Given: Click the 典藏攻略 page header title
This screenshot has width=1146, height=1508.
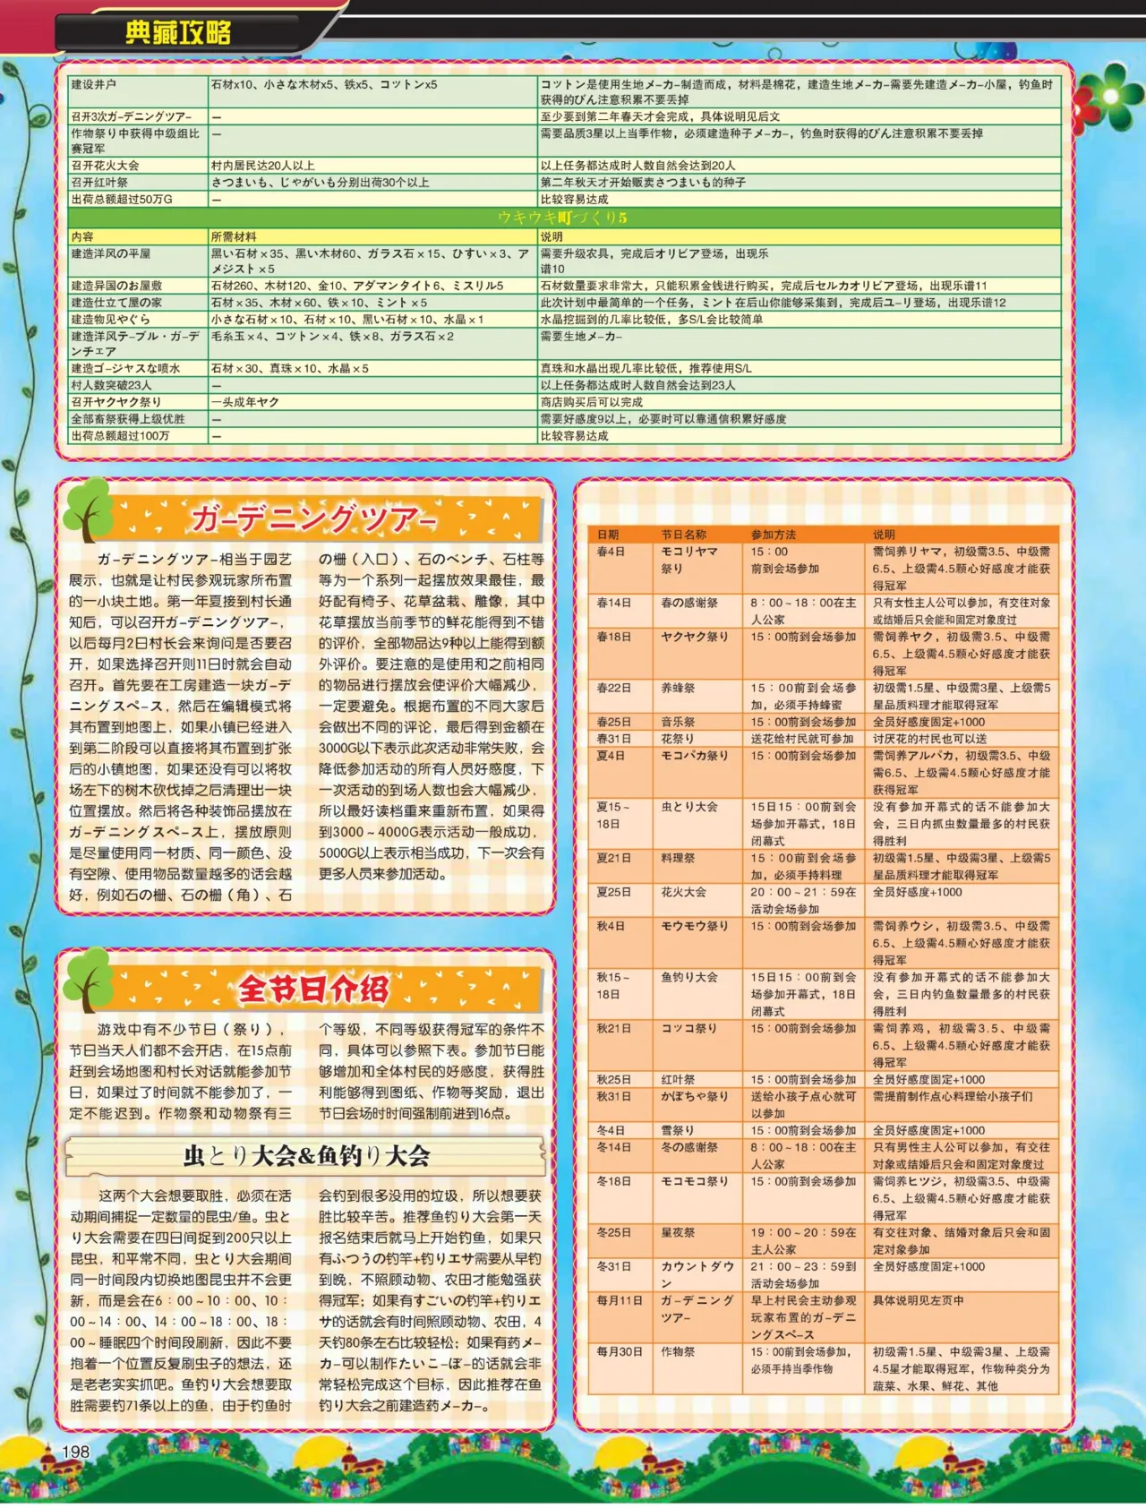Looking at the screenshot, I should coord(178,33).
